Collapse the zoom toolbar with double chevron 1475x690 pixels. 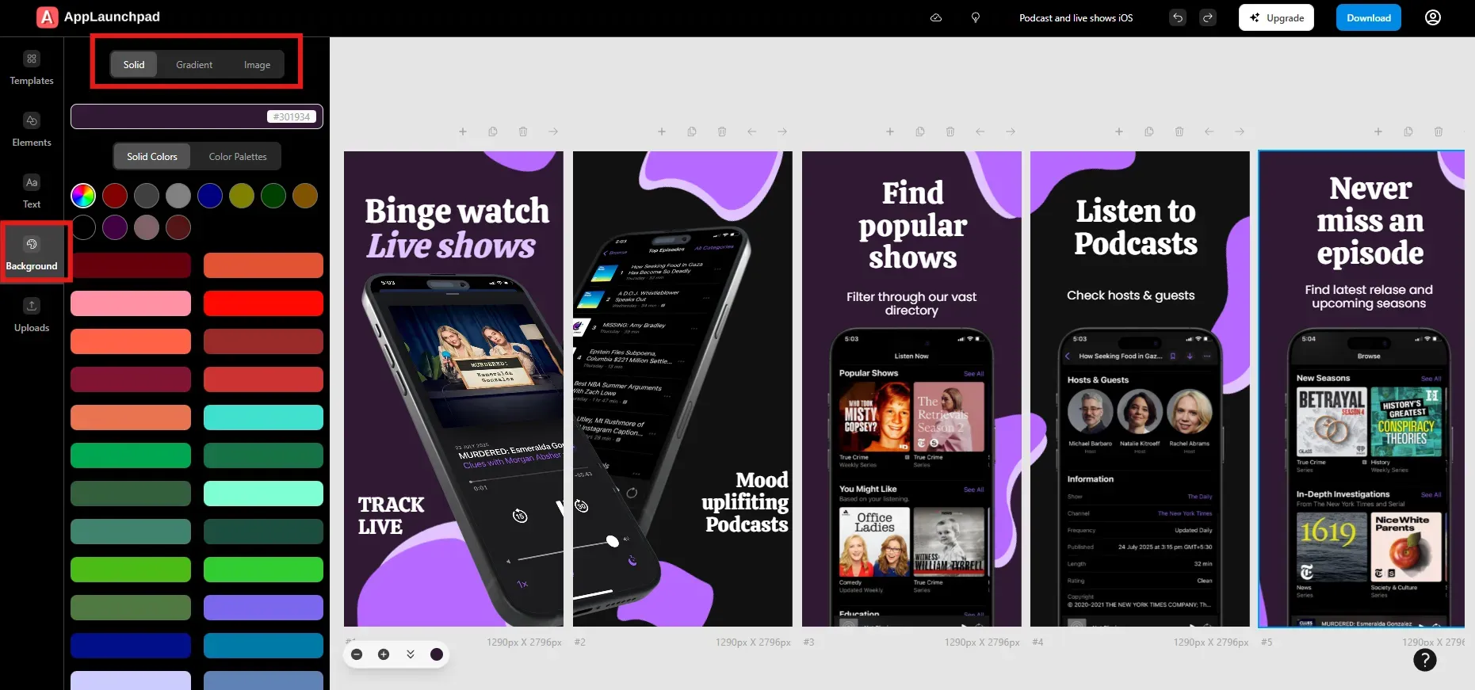point(411,654)
